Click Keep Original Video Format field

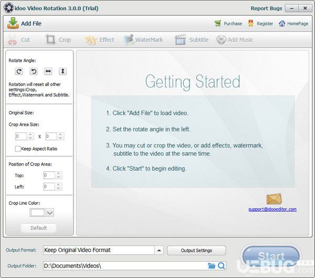(x=99, y=250)
